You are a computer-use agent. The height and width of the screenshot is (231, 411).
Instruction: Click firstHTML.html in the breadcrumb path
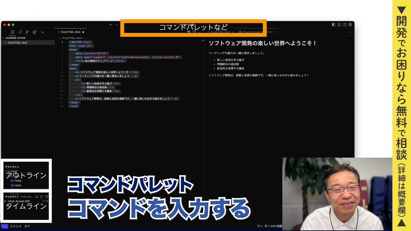72,38
